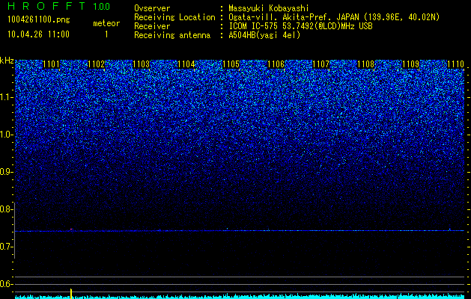Click the date stamp 10.04.26 11:00
The image size is (471, 299).
point(38,34)
